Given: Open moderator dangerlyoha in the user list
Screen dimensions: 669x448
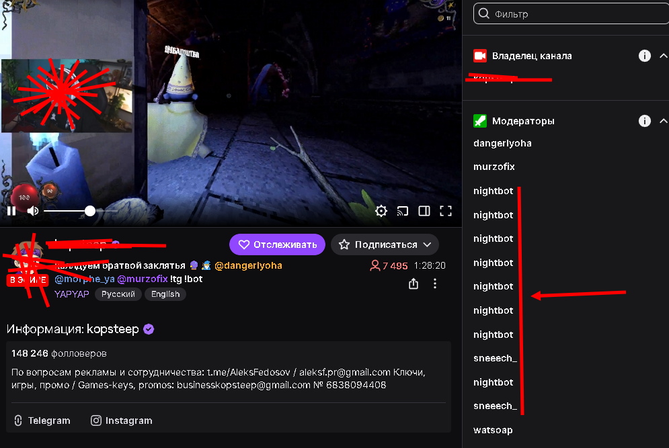Looking at the screenshot, I should coord(502,143).
